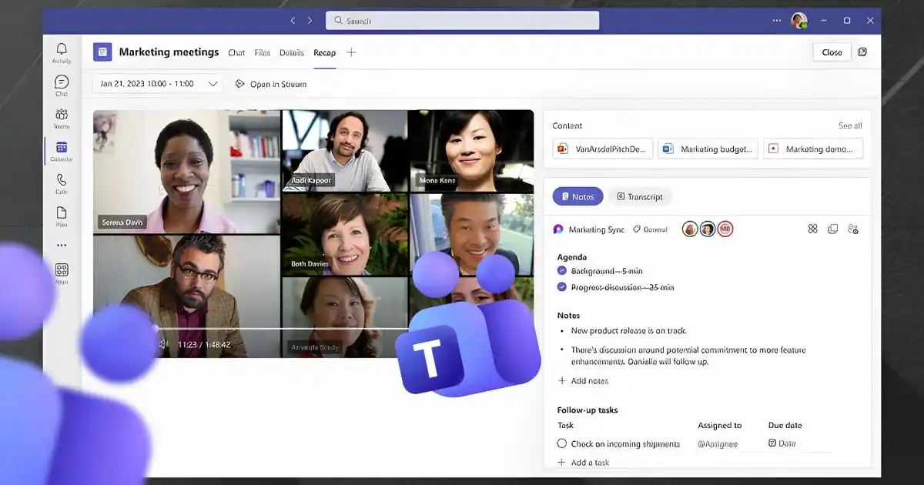Open the Loop components icon in notes header
This screenshot has height=485, width=924.
[x=812, y=229]
